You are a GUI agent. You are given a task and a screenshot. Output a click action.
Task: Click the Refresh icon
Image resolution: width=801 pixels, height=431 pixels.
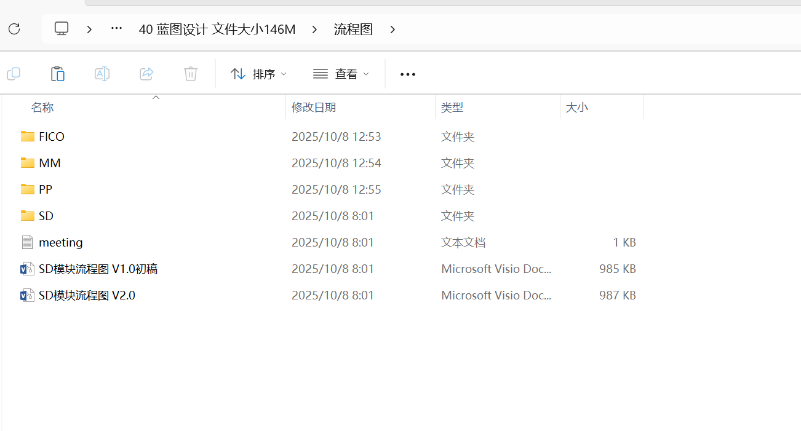click(x=14, y=29)
